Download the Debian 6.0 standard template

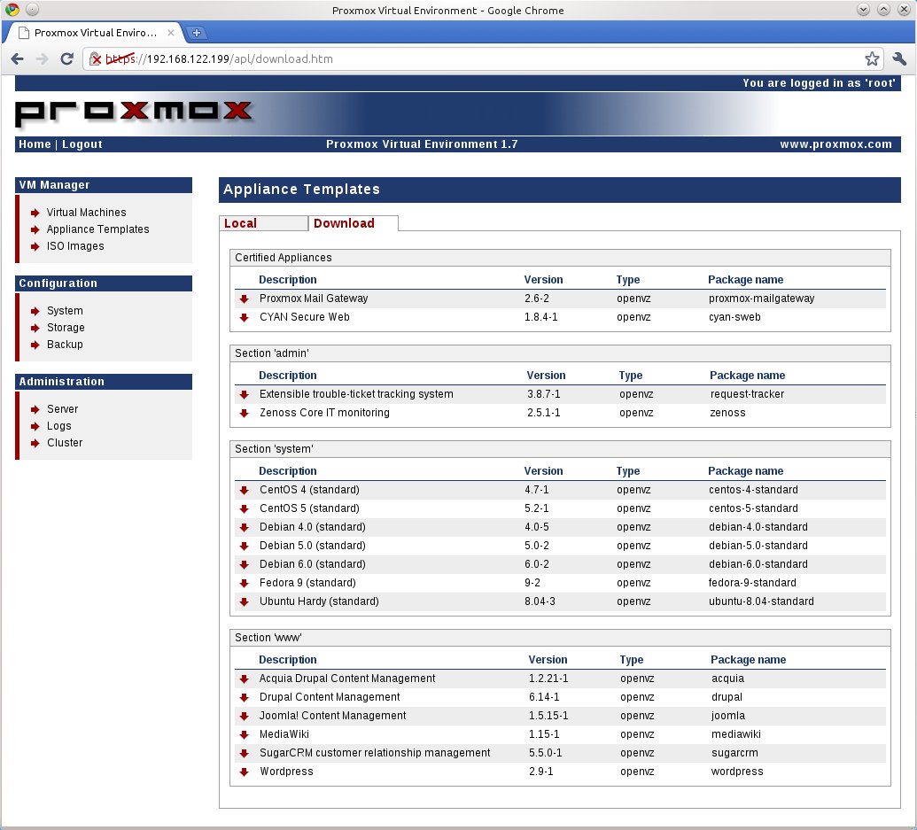(244, 564)
